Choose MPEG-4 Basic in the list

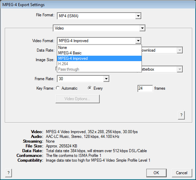99,53
